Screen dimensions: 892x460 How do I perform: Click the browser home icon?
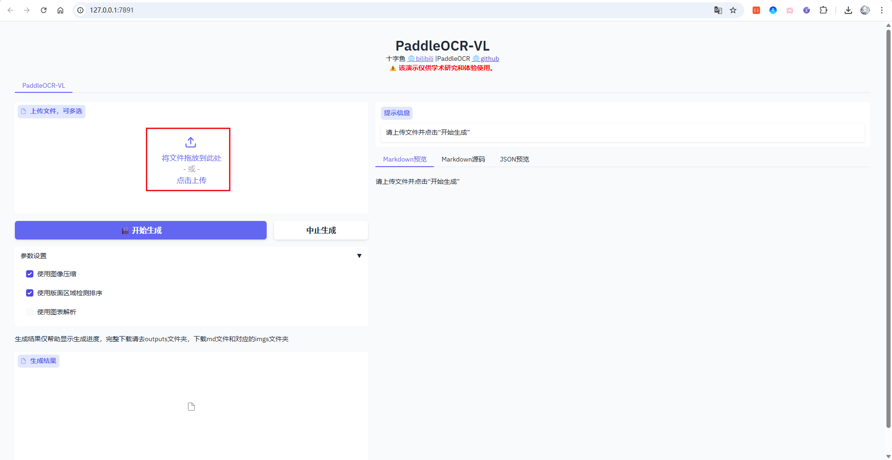60,10
